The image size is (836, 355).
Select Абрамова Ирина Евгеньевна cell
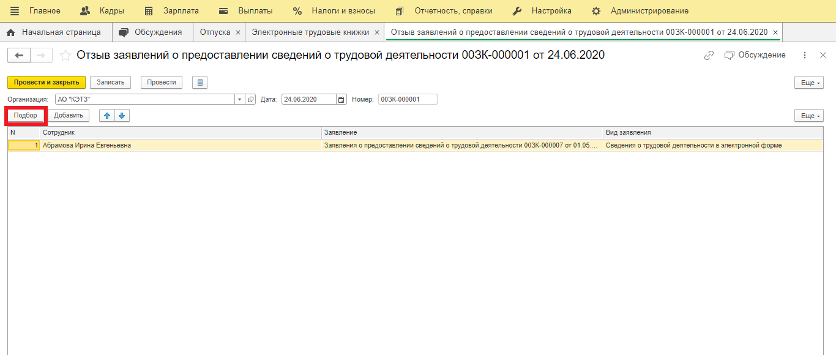(181, 145)
